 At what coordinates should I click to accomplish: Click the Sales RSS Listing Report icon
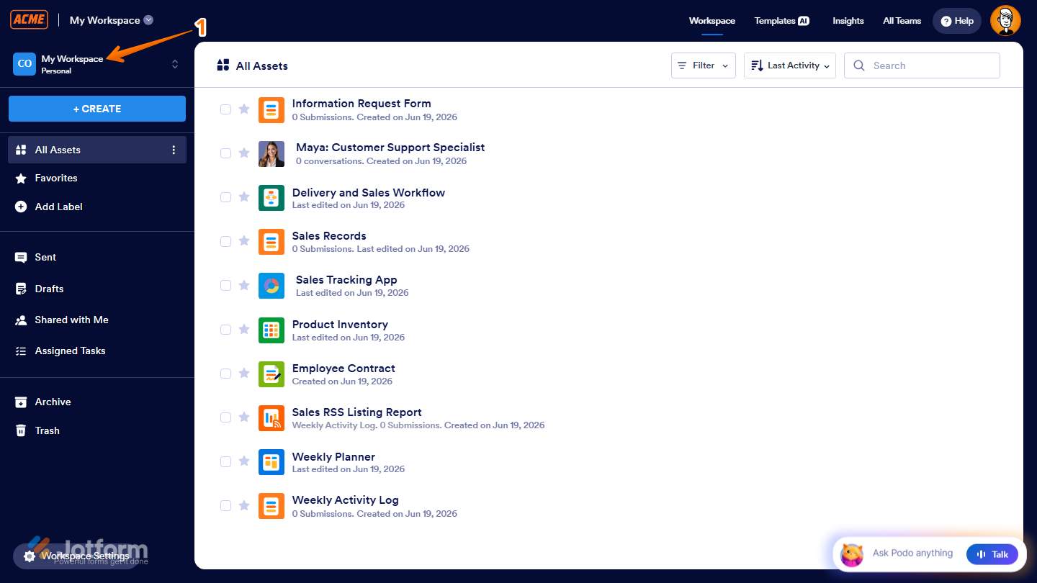coord(271,418)
